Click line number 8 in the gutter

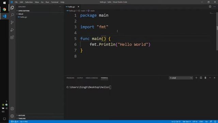[x=75, y=56]
